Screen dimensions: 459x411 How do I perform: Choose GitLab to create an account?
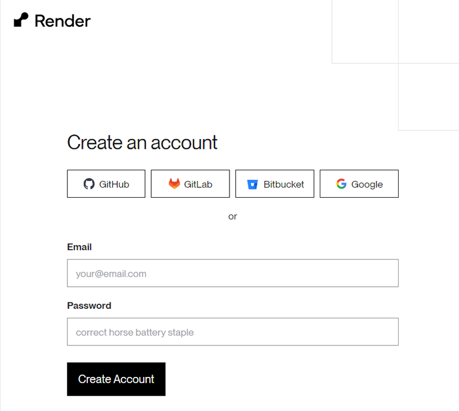click(190, 184)
